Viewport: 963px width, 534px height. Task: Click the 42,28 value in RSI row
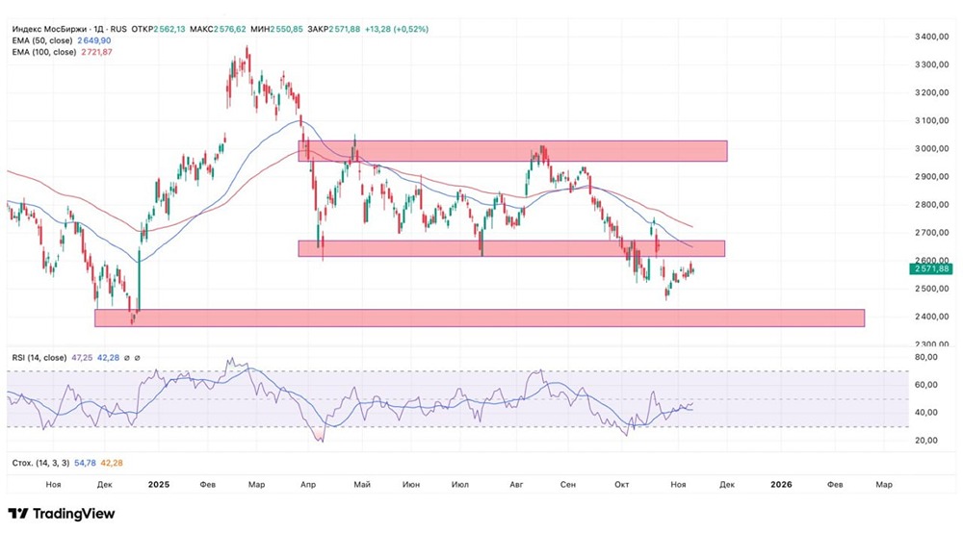click(x=108, y=357)
